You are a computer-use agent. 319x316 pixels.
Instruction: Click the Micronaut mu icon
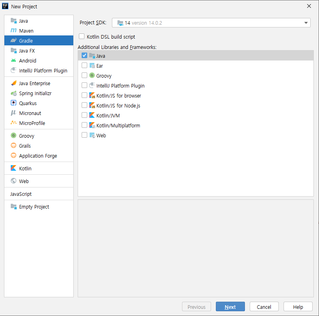pos(14,113)
